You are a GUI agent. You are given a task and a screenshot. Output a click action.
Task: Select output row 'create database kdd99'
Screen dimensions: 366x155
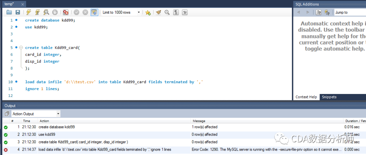tap(184, 127)
